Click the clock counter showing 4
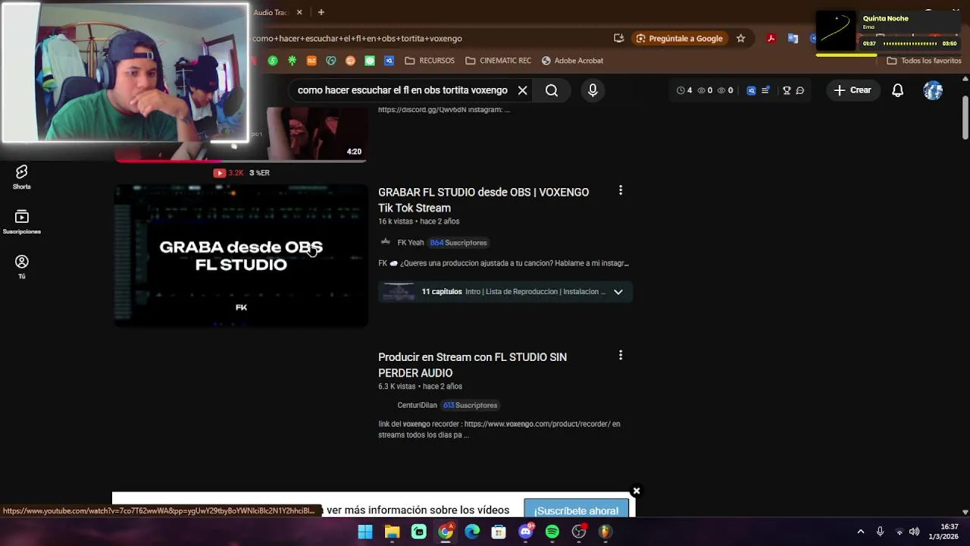Image resolution: width=970 pixels, height=546 pixels. 684,90
